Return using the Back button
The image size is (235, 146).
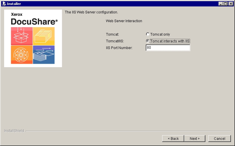click(x=173, y=138)
